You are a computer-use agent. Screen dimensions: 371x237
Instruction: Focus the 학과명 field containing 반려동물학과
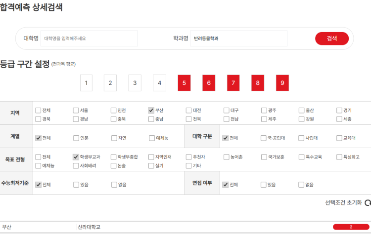[238, 39]
